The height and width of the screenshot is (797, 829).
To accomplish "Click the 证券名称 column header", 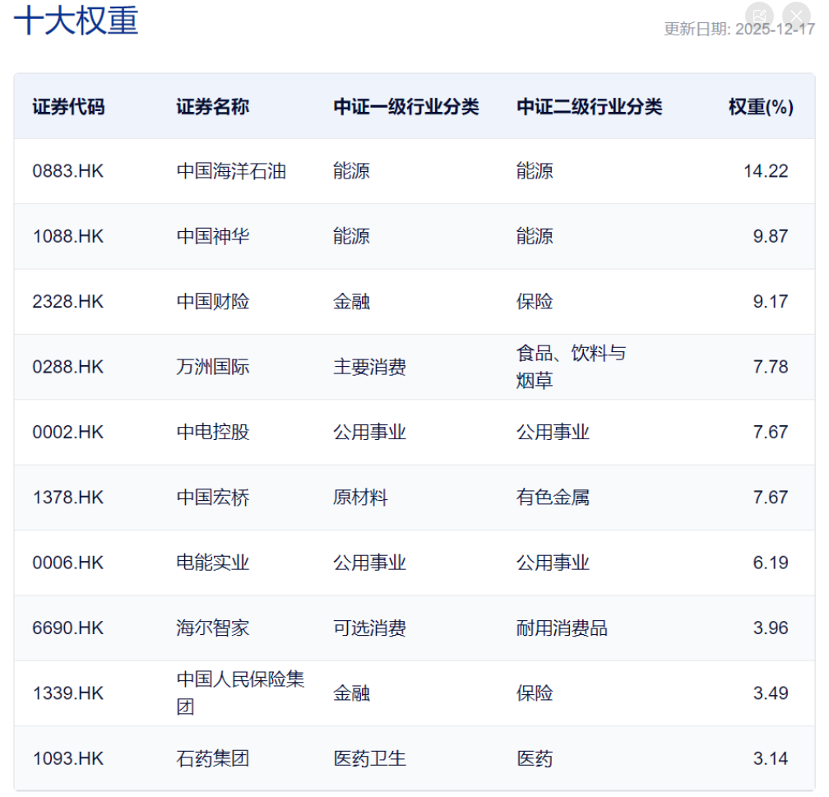I will pos(212,106).
